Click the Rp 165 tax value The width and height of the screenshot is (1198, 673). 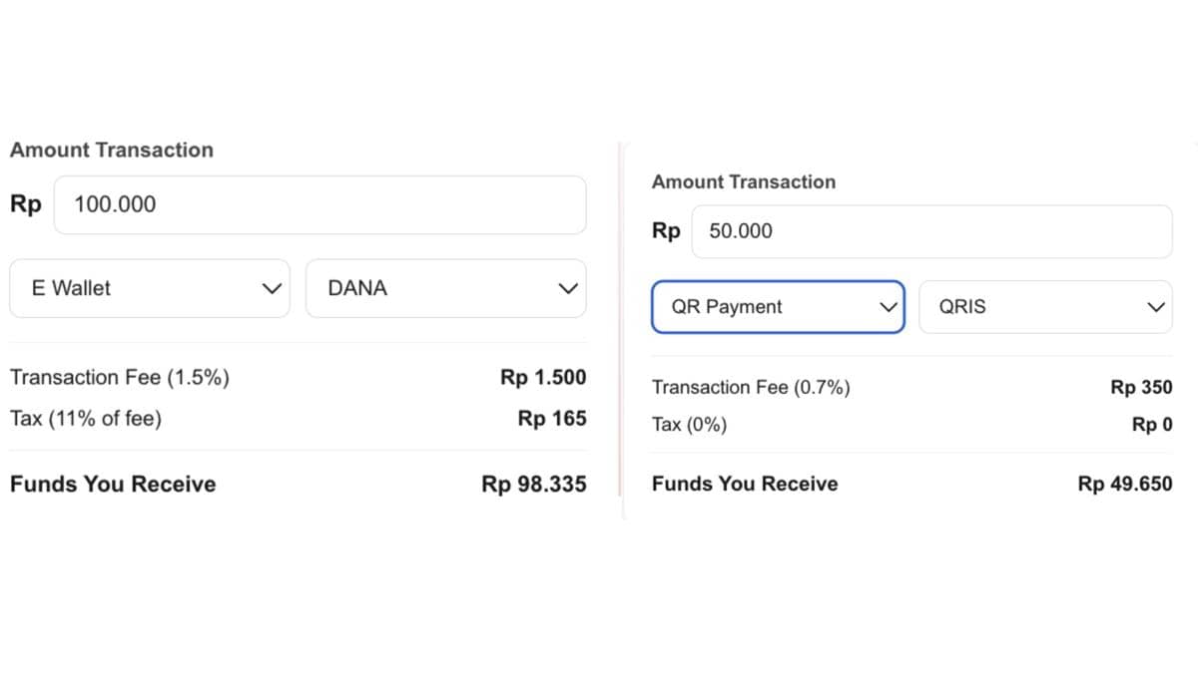point(552,419)
